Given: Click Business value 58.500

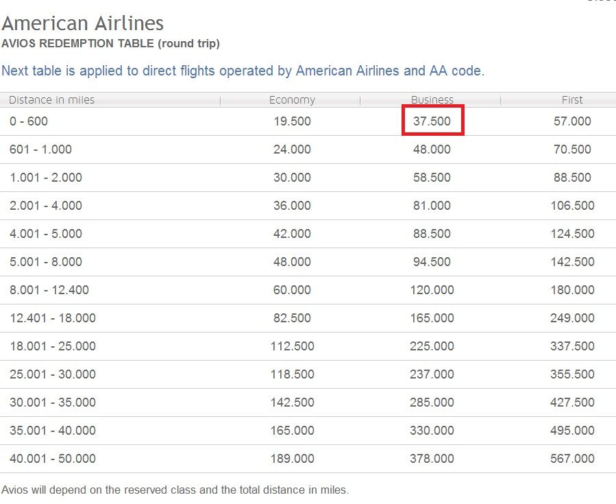Looking at the screenshot, I should click(432, 178).
